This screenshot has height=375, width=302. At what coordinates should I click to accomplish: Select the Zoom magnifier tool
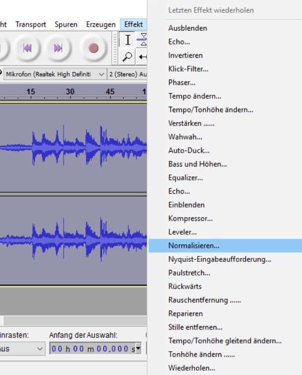tap(128, 57)
